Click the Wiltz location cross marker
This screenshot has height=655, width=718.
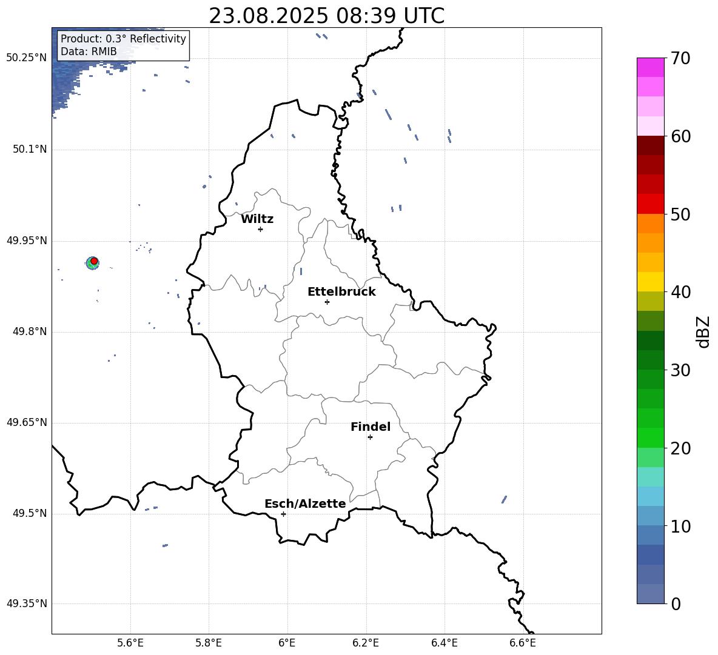tap(261, 229)
